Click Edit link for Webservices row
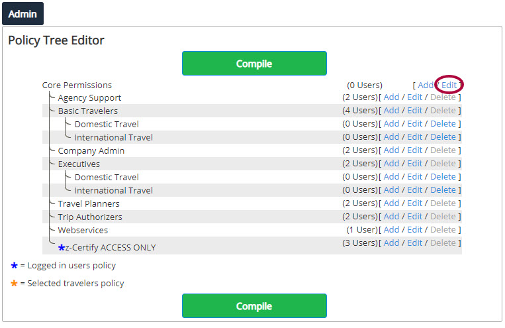 point(414,229)
